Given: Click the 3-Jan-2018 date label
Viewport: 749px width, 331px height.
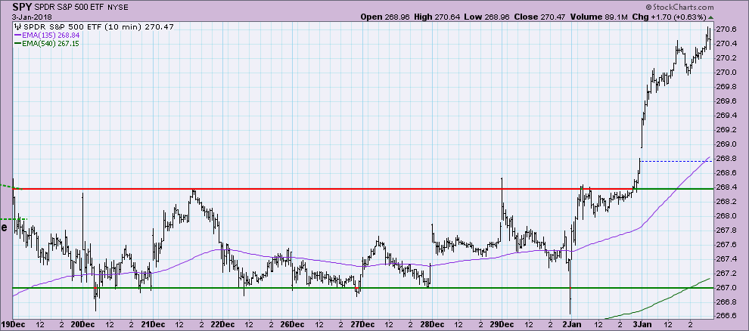Looking at the screenshot, I should click(22, 16).
